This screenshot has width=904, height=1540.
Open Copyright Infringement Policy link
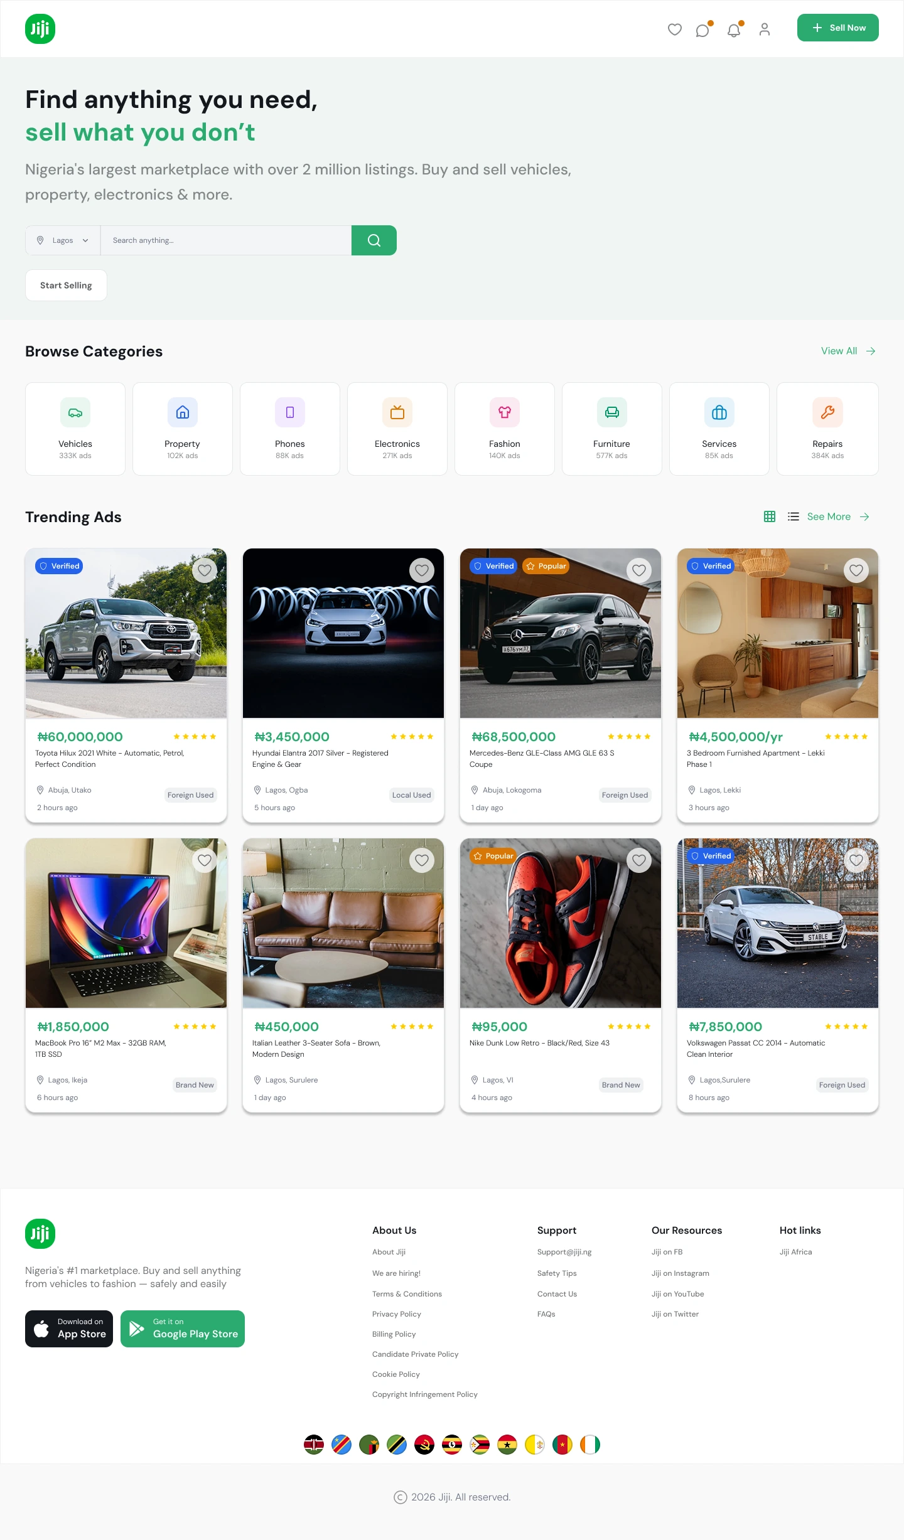(425, 1394)
